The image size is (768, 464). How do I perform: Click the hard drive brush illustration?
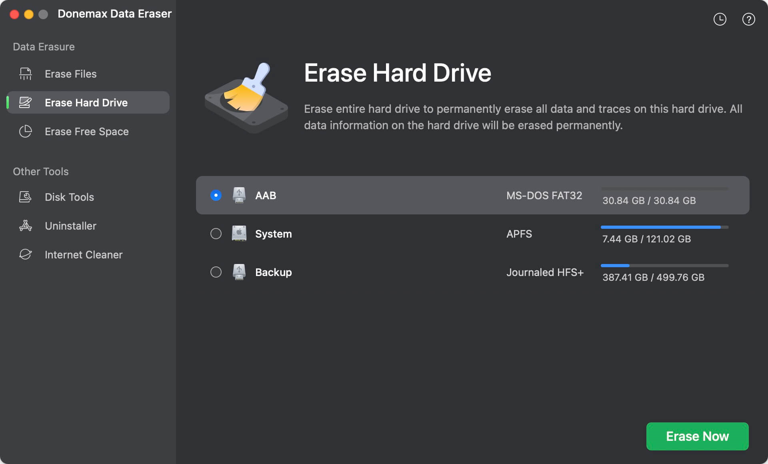(x=246, y=98)
